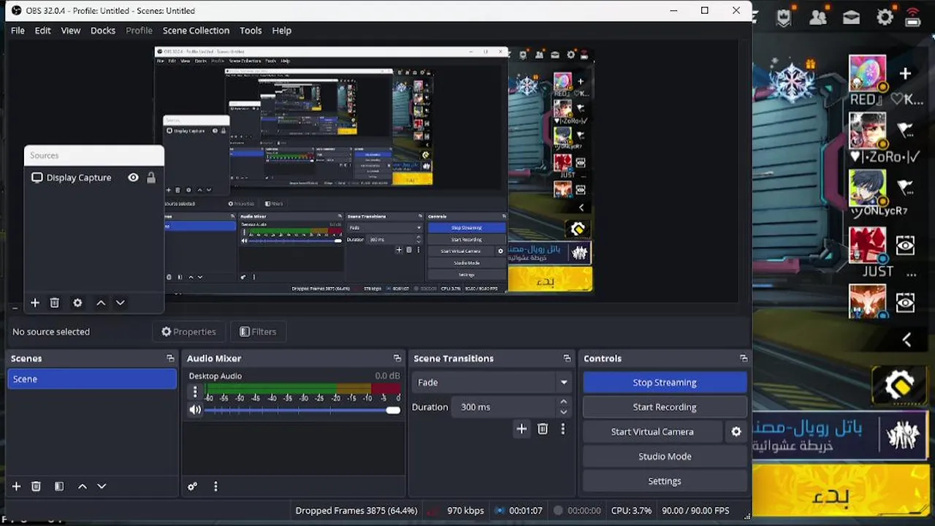Open the Tools menu
Image resolution: width=935 pixels, height=526 pixels.
(251, 31)
